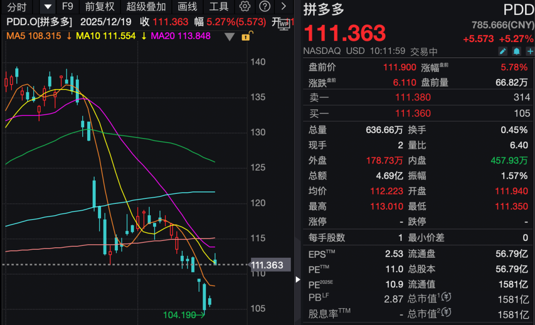Viewport: 535px width, 325px height.
Task: Expand the gray triangle beside MA indicators
Action: pos(229,37)
